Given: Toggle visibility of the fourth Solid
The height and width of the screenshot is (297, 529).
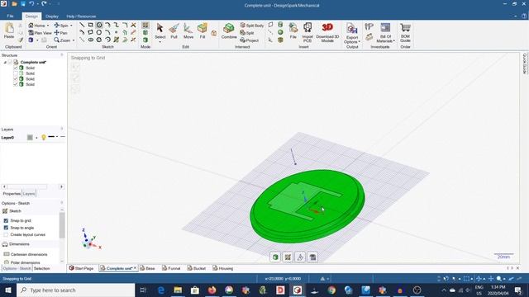Looking at the screenshot, I should click(15, 84).
